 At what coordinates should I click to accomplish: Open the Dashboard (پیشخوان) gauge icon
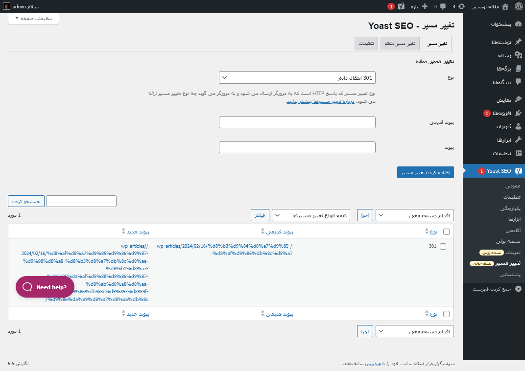pos(518,24)
